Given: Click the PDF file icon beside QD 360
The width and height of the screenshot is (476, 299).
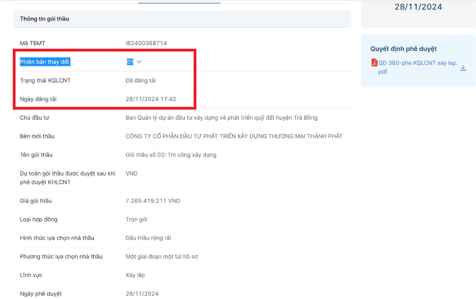Looking at the screenshot, I should tap(374, 63).
